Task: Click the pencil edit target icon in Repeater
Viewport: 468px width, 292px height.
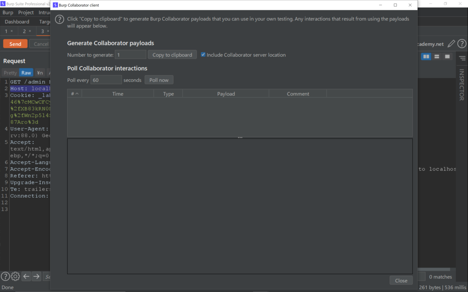Action: [x=451, y=44]
